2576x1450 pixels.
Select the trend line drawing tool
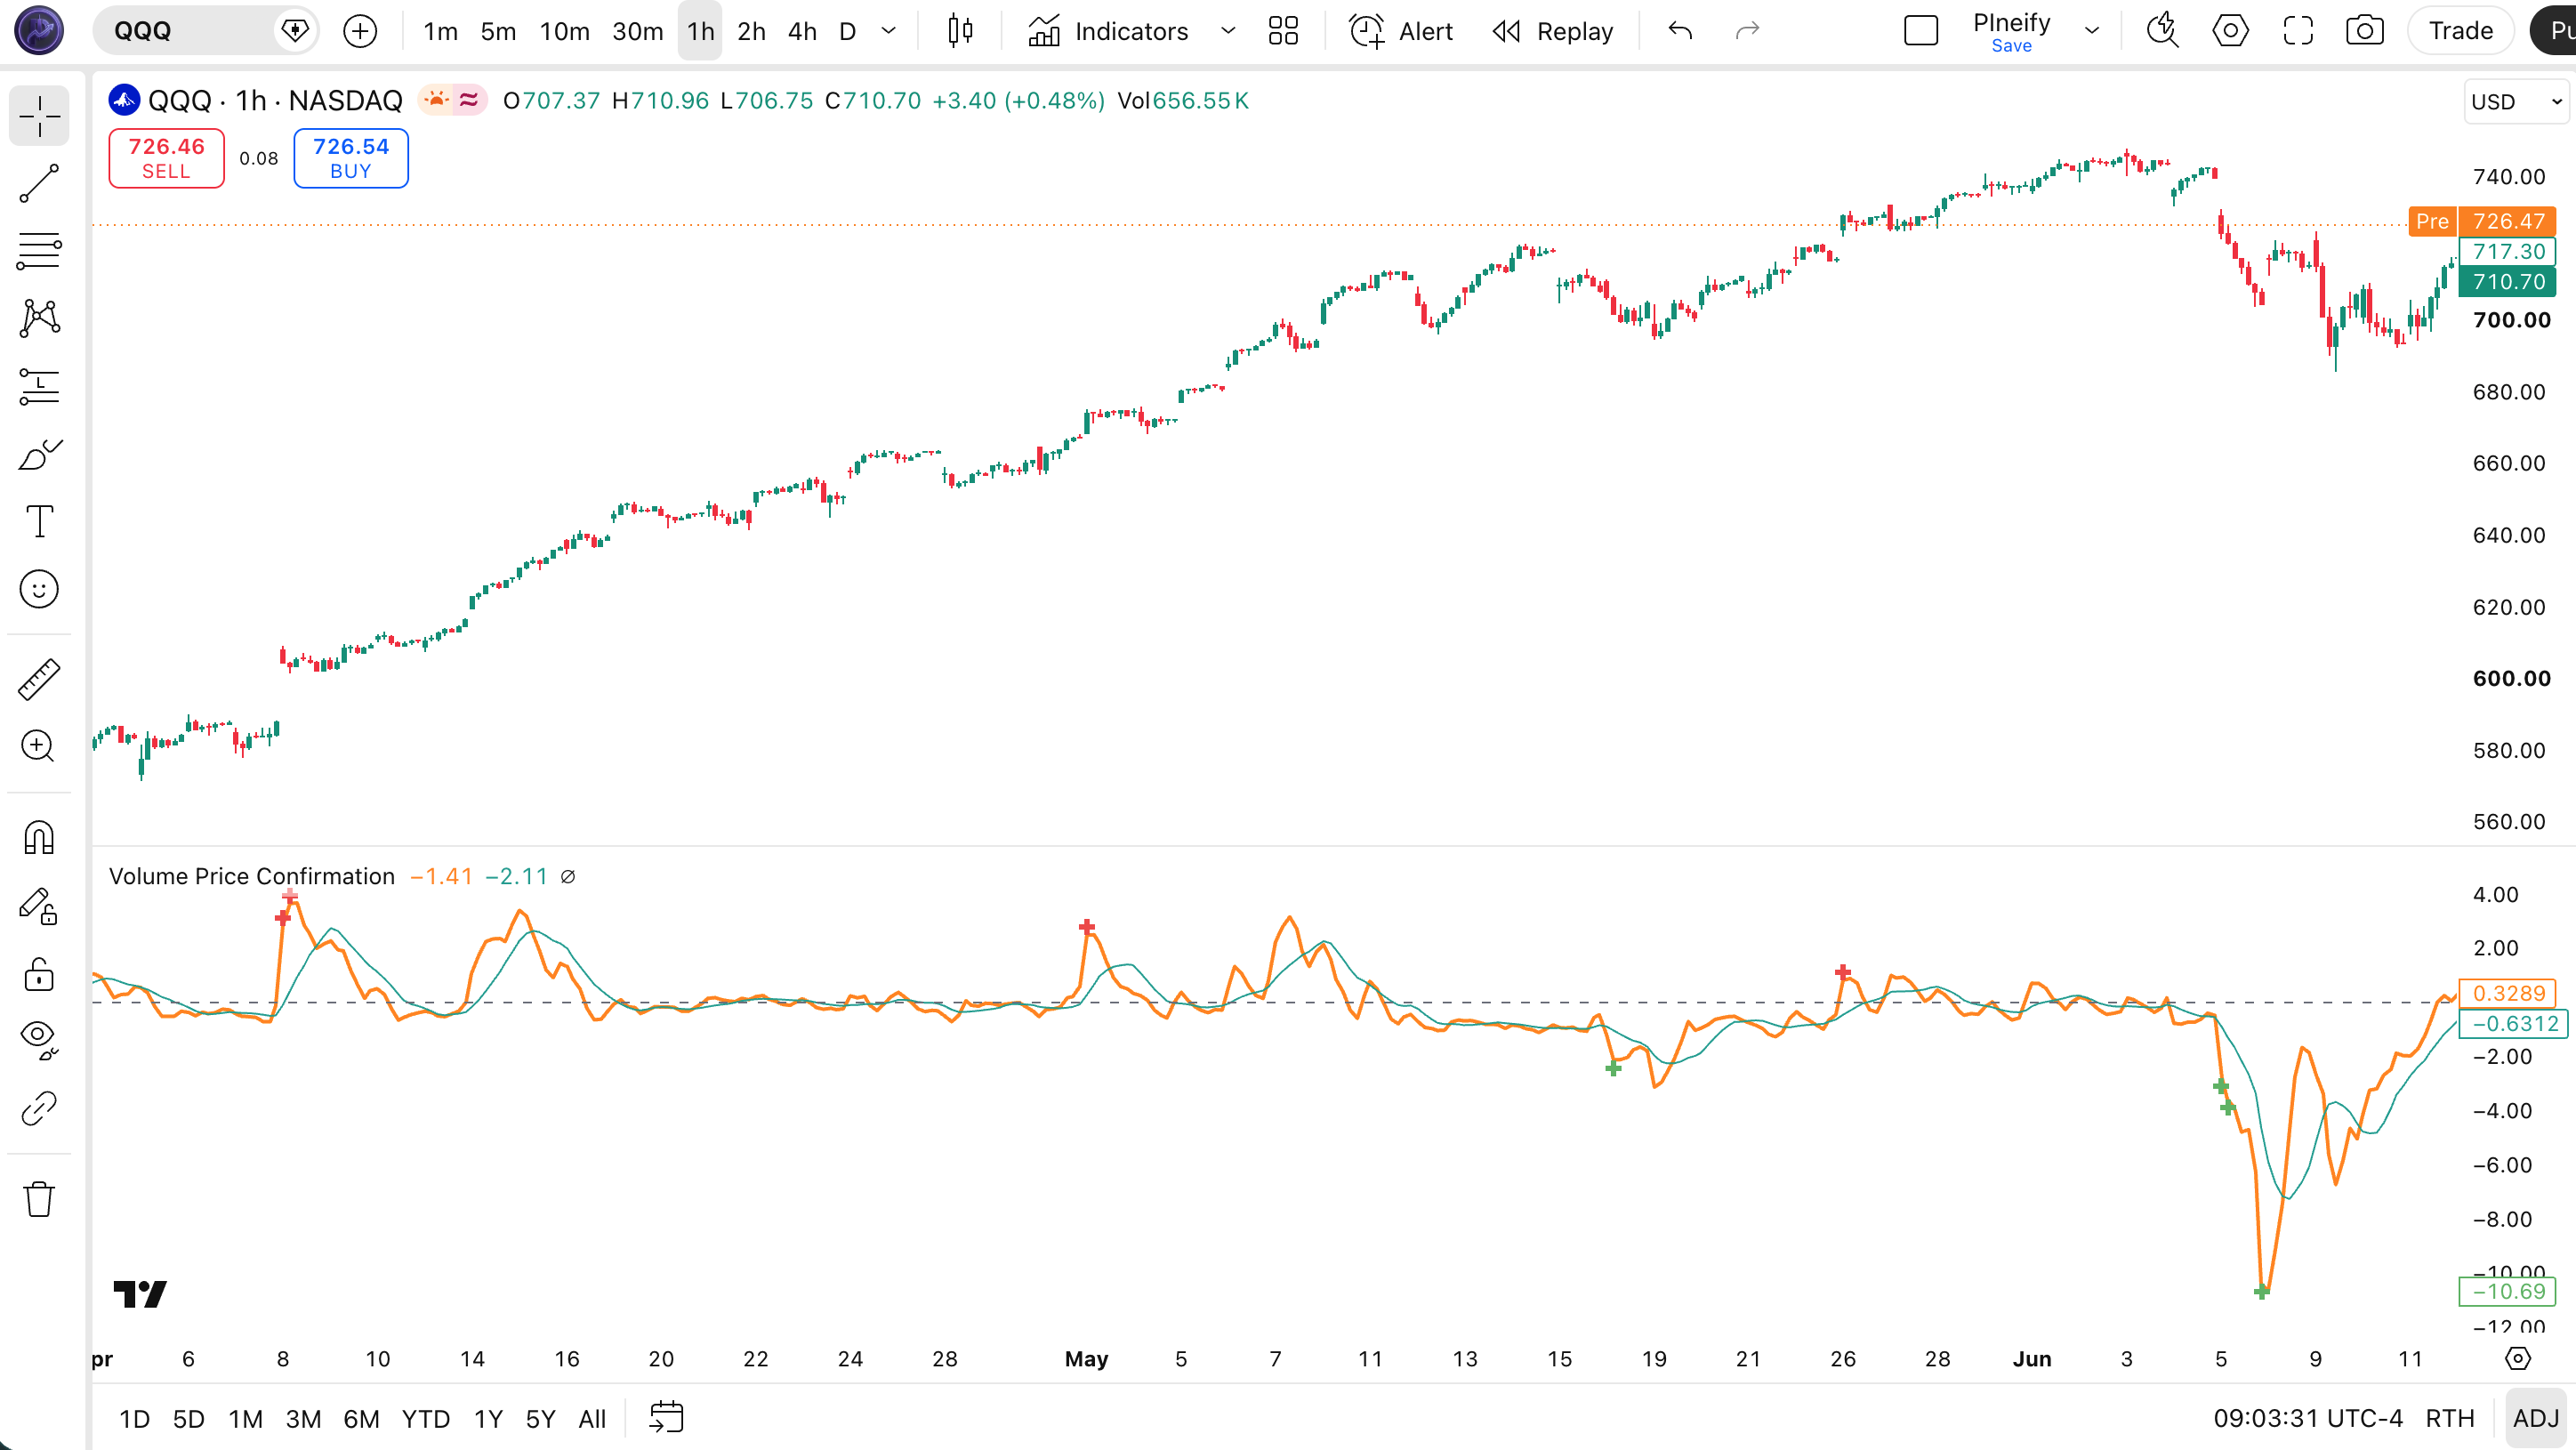coord(39,184)
